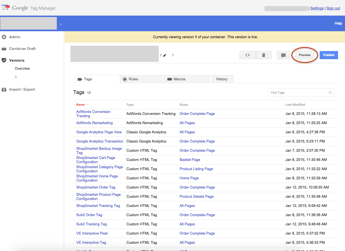This screenshot has height=251, width=345.
Task: Open the Google Analytics Page View tag
Action: click(x=99, y=132)
